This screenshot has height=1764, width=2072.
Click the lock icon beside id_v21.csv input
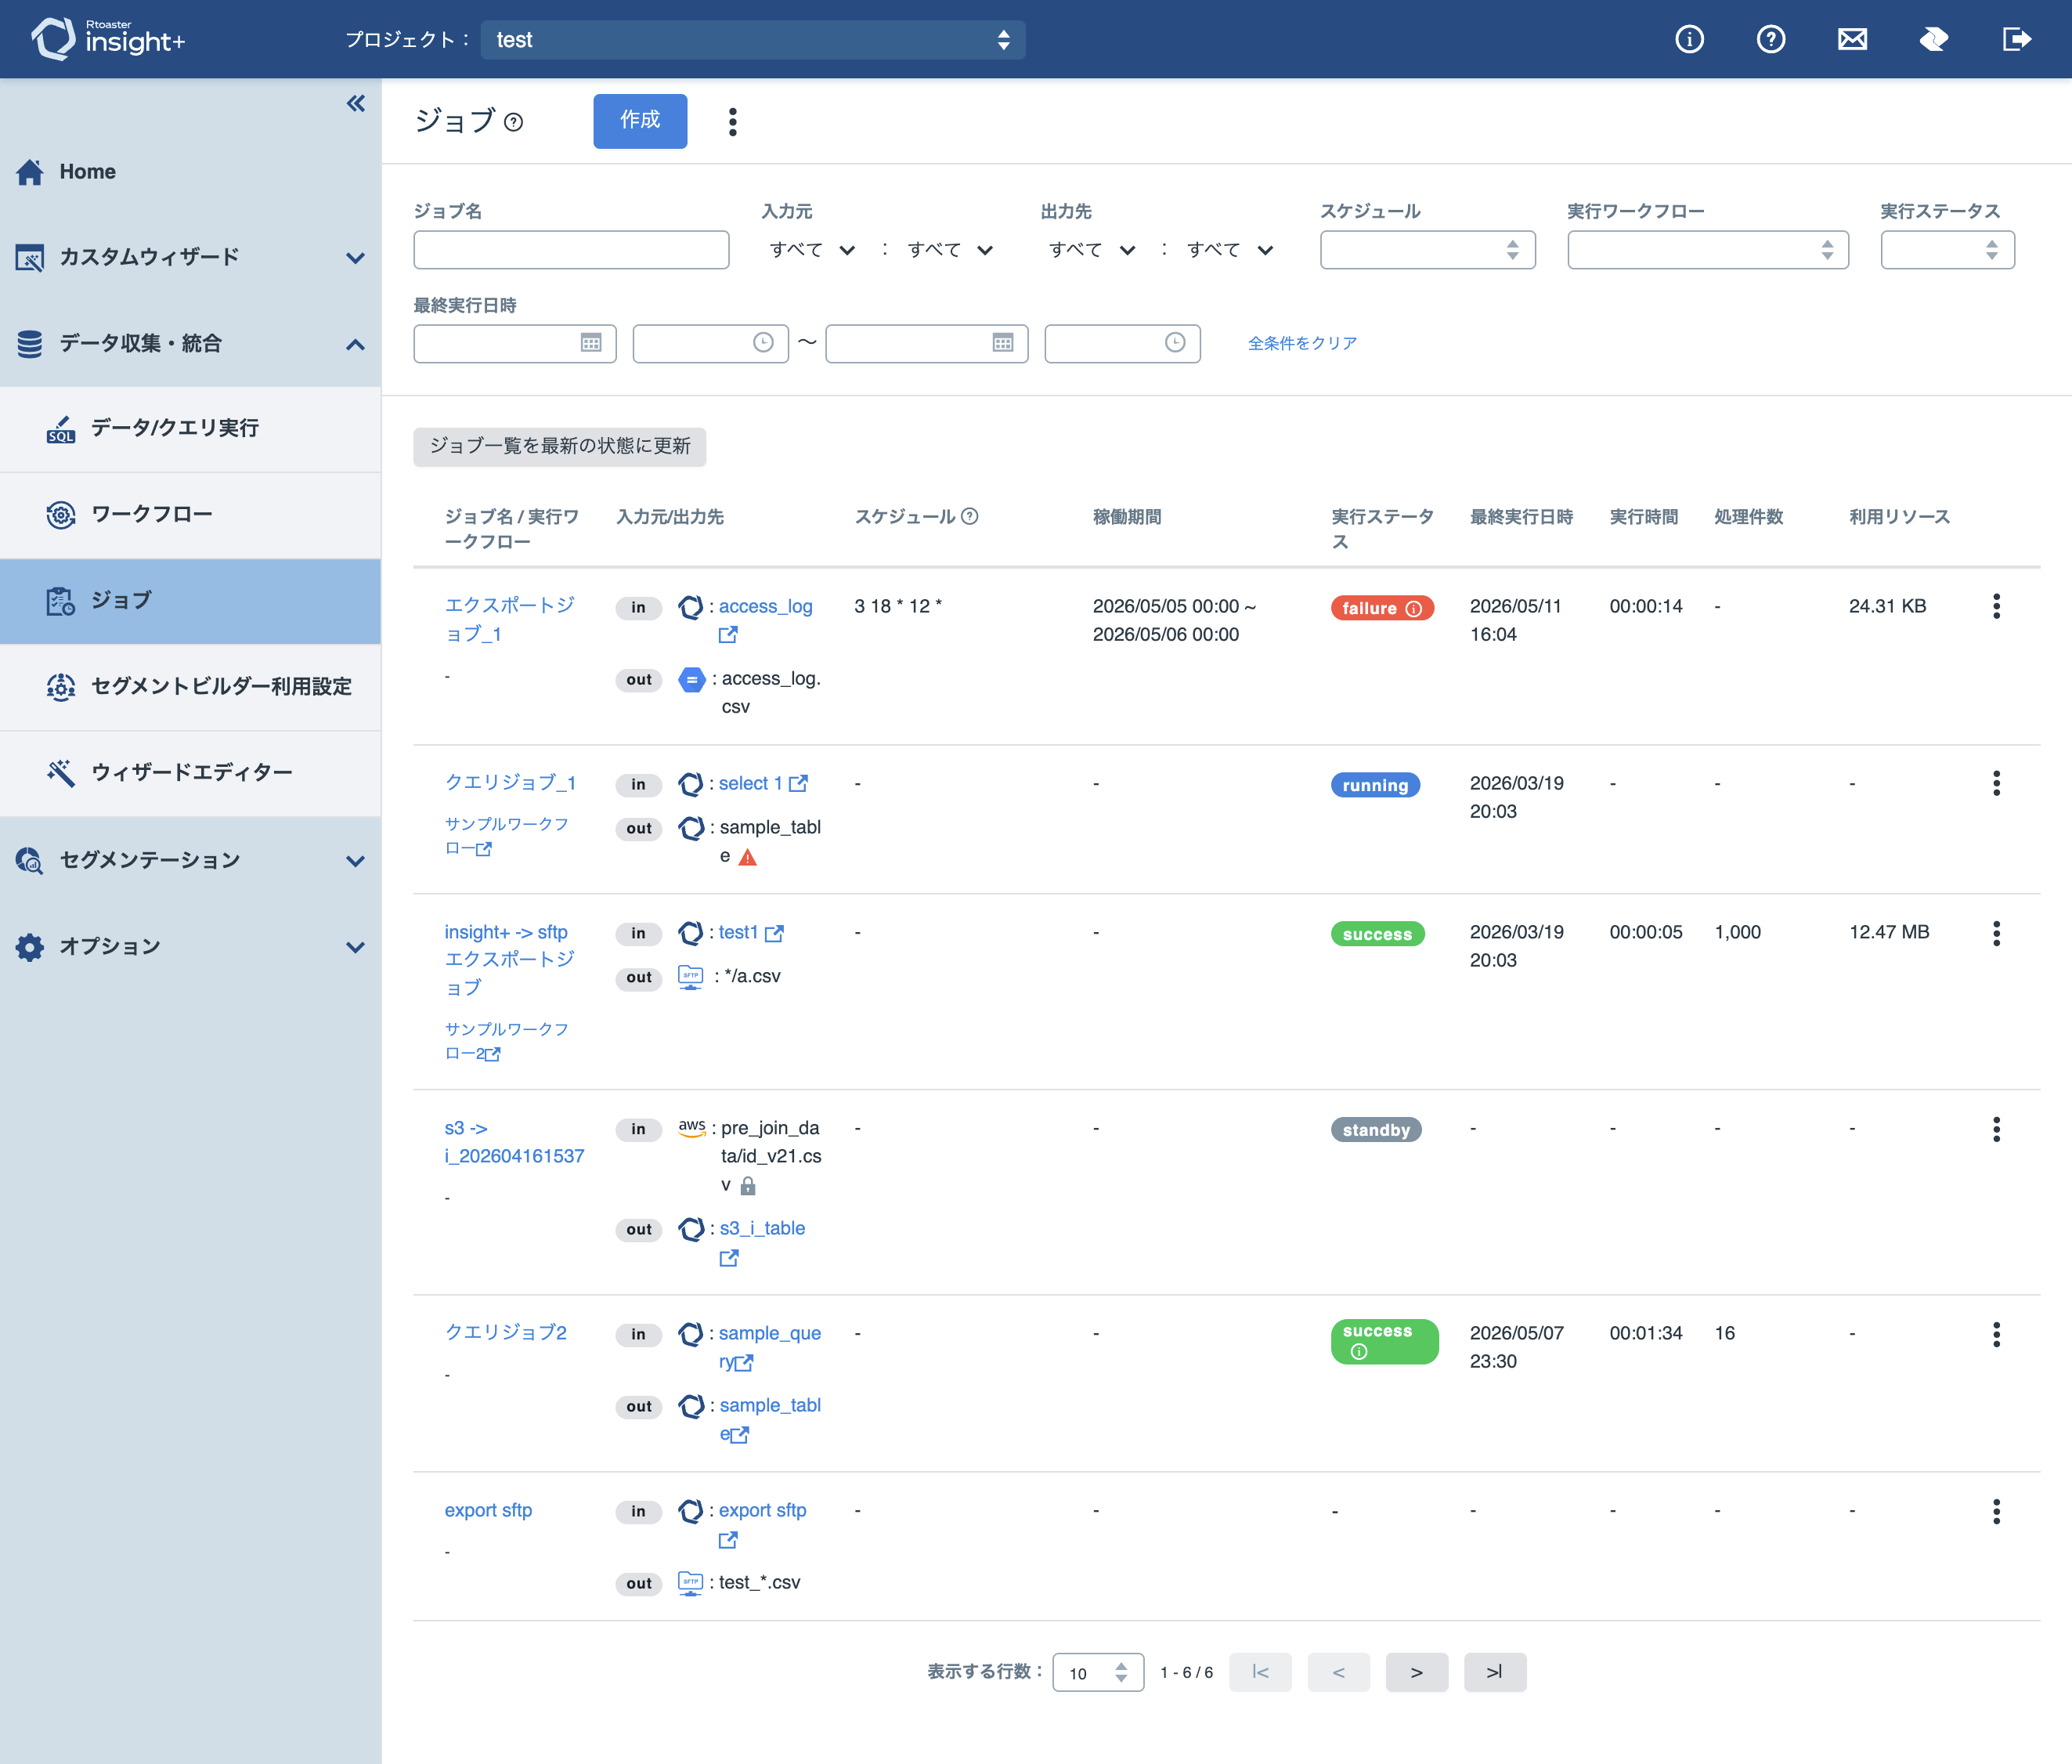click(x=748, y=1186)
